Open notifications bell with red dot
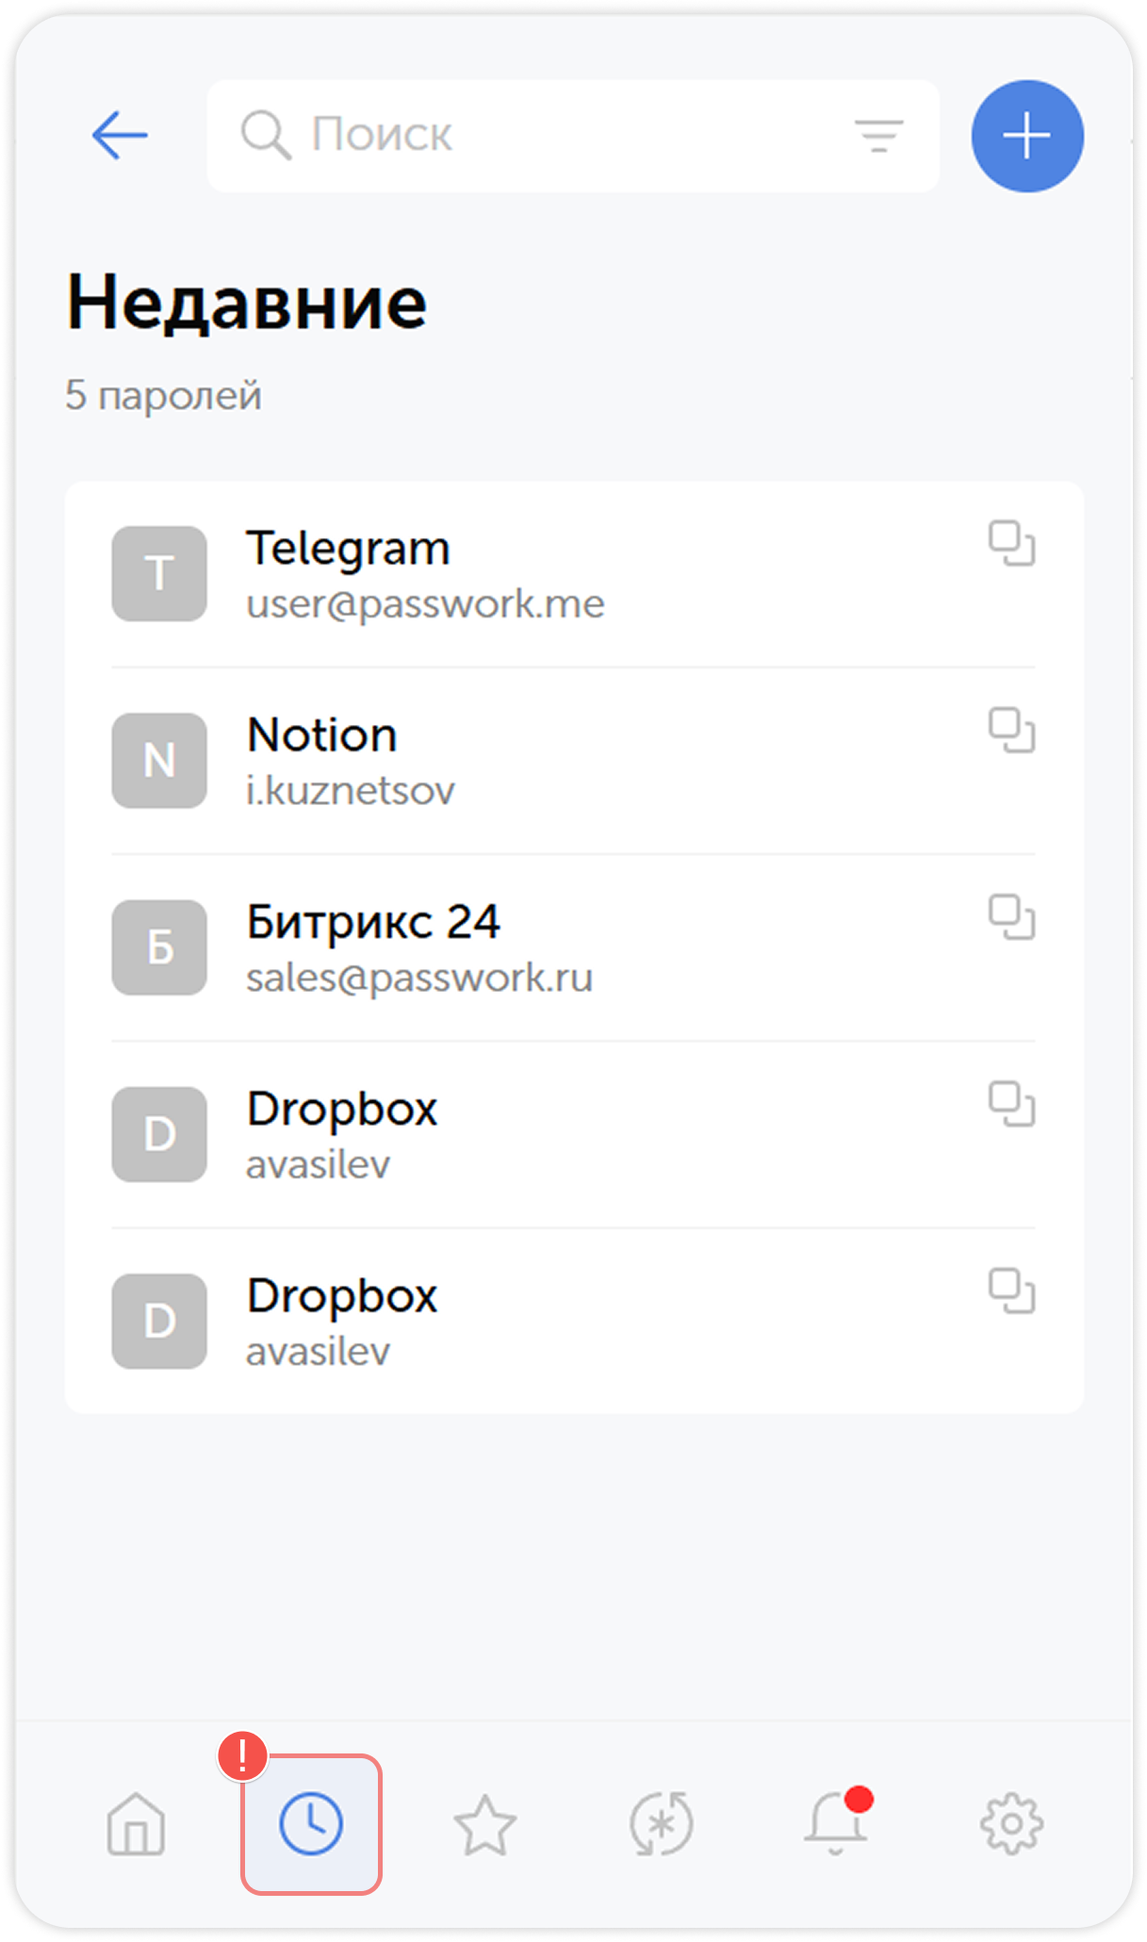Image resolution: width=1147 pixels, height=1942 pixels. (836, 1822)
